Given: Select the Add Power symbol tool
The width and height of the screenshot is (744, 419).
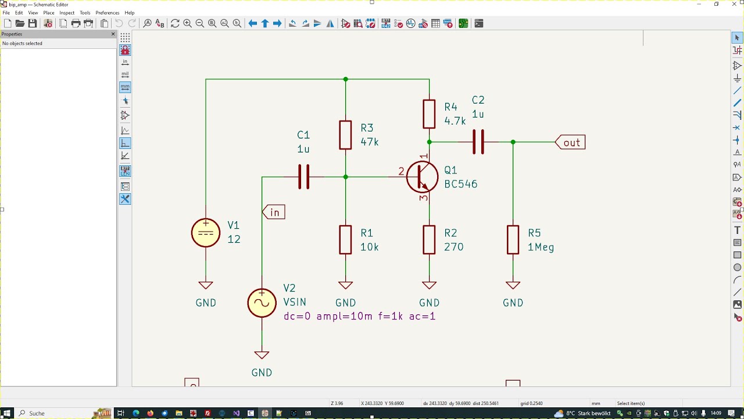Looking at the screenshot, I should [x=737, y=78].
